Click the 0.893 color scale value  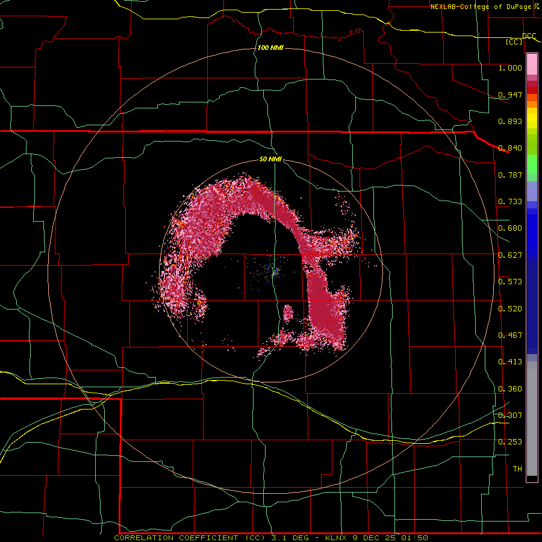510,121
